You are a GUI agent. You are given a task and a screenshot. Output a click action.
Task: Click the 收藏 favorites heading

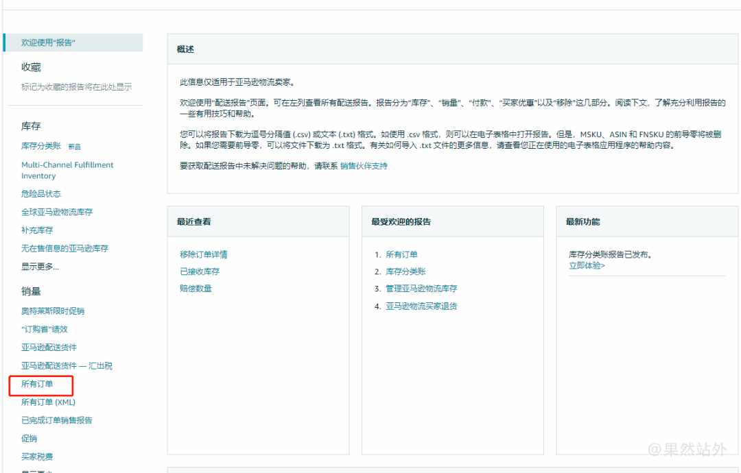[31, 67]
